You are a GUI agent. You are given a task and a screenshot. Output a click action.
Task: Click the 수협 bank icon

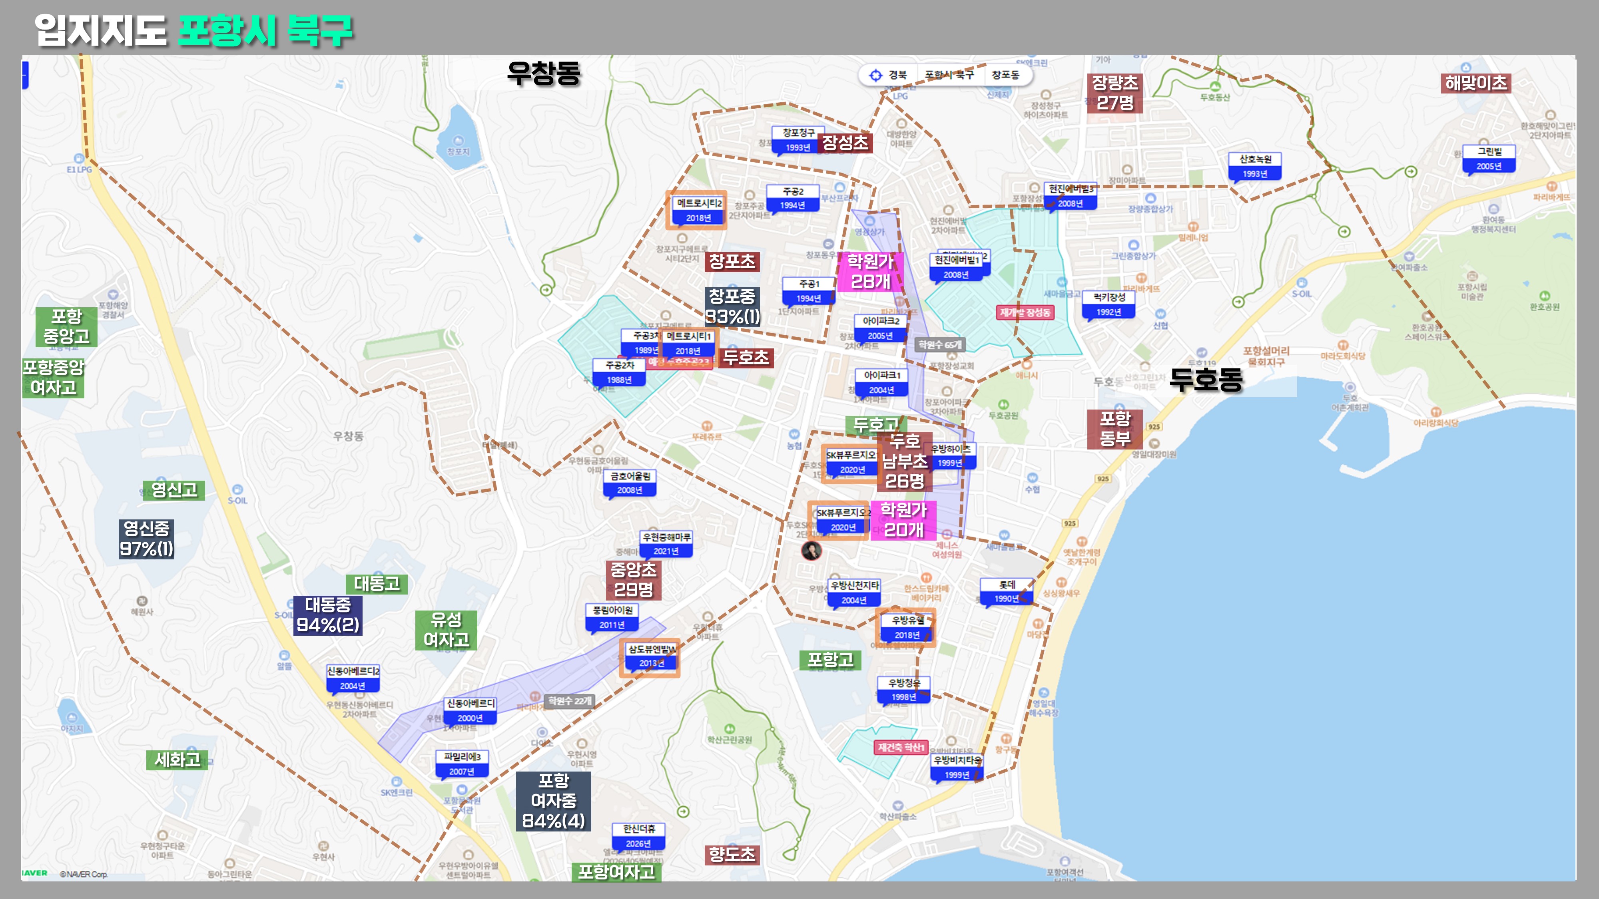click(1032, 478)
